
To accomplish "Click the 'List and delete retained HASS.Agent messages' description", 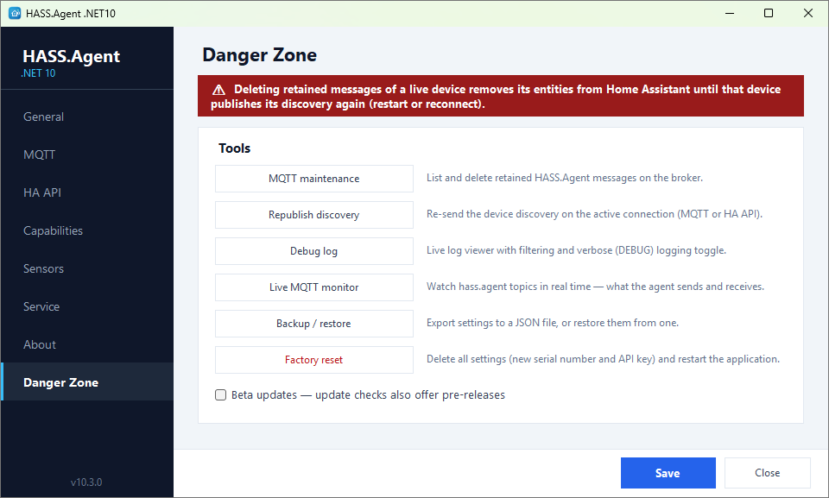I will (565, 178).
